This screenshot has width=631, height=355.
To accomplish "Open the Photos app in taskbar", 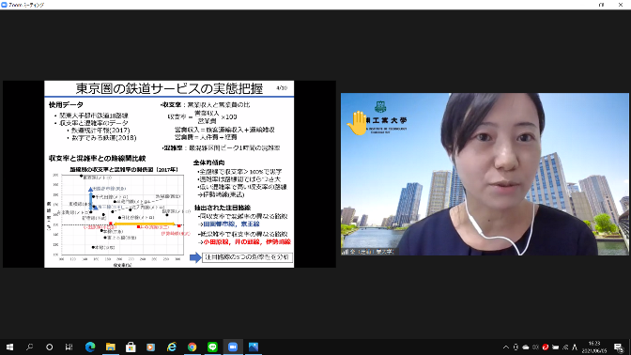I will tap(254, 347).
